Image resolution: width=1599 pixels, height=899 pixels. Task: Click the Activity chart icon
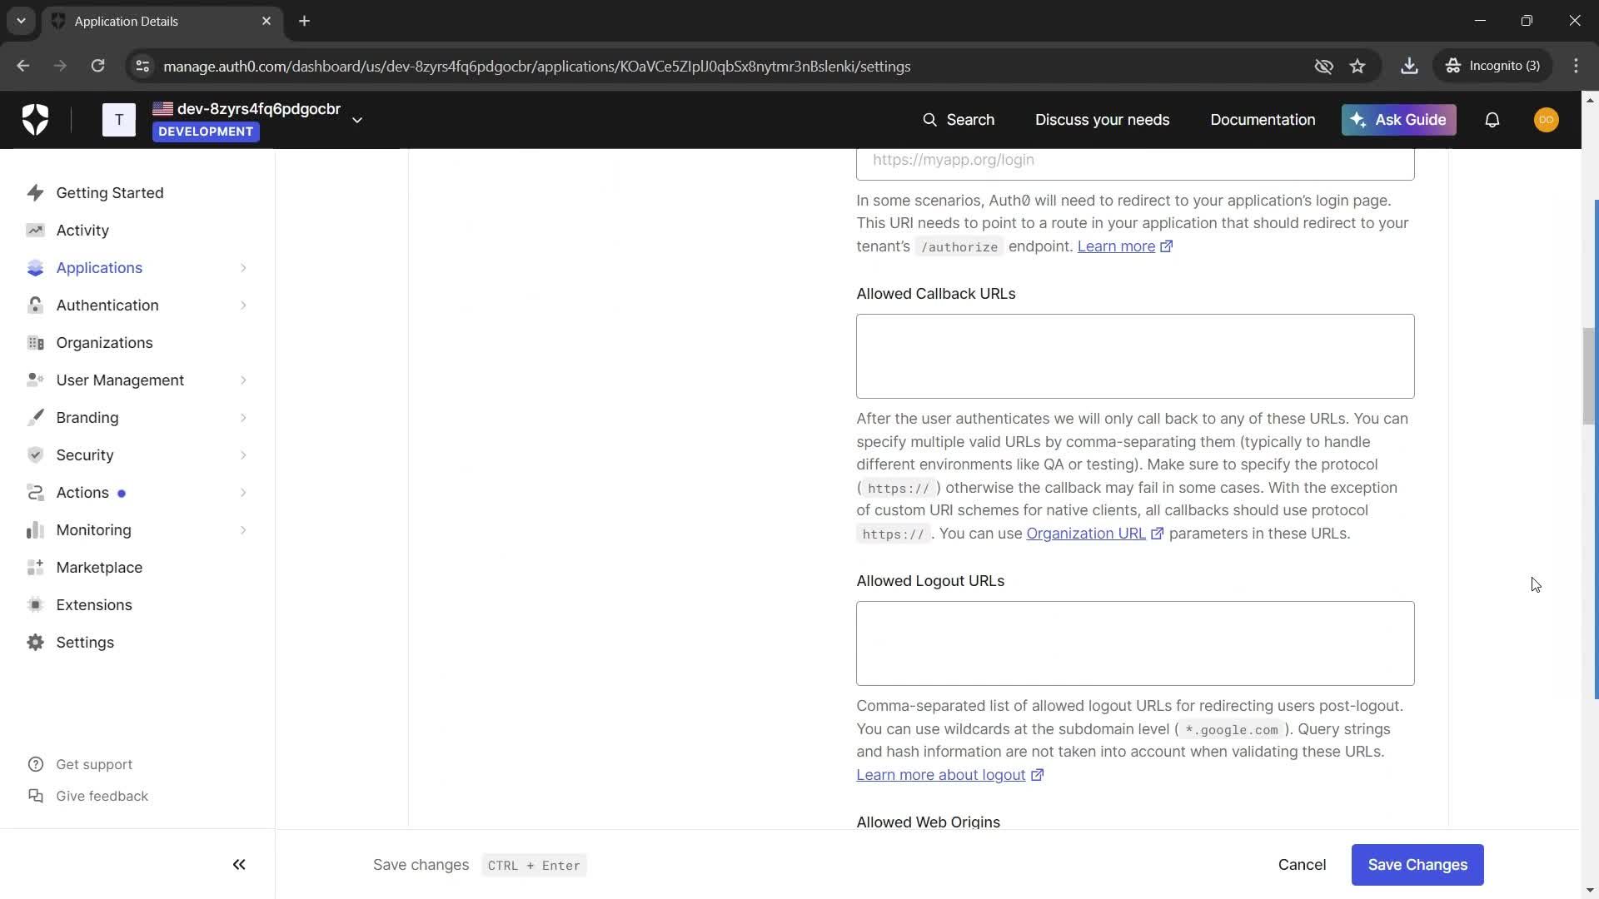[x=35, y=231]
